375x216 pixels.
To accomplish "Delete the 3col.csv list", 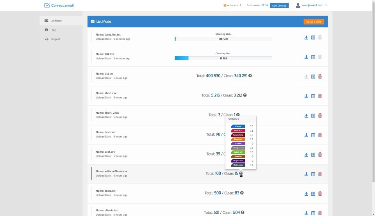I will tap(320, 155).
